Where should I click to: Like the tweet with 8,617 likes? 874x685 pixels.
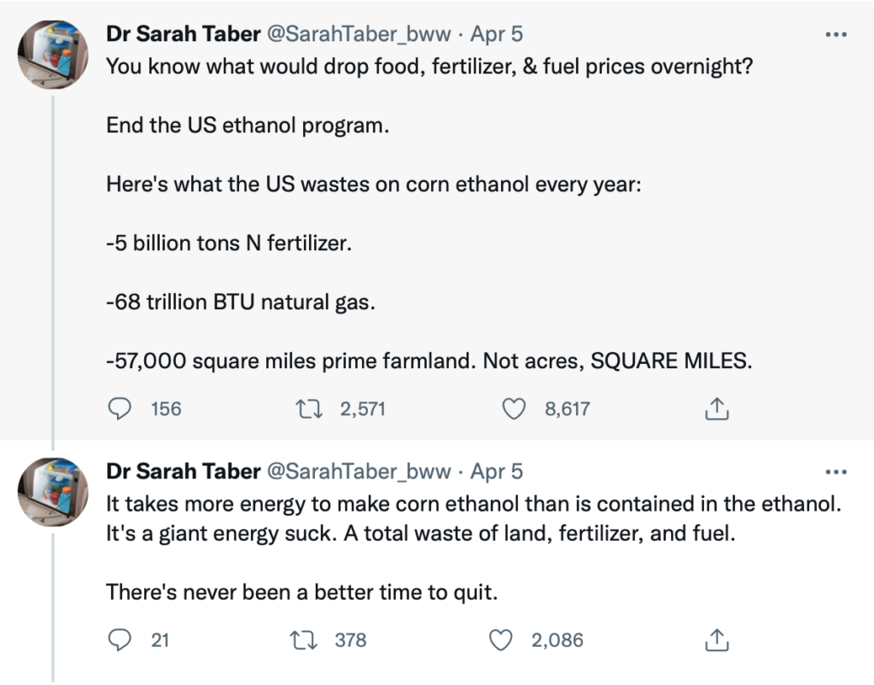click(x=513, y=409)
